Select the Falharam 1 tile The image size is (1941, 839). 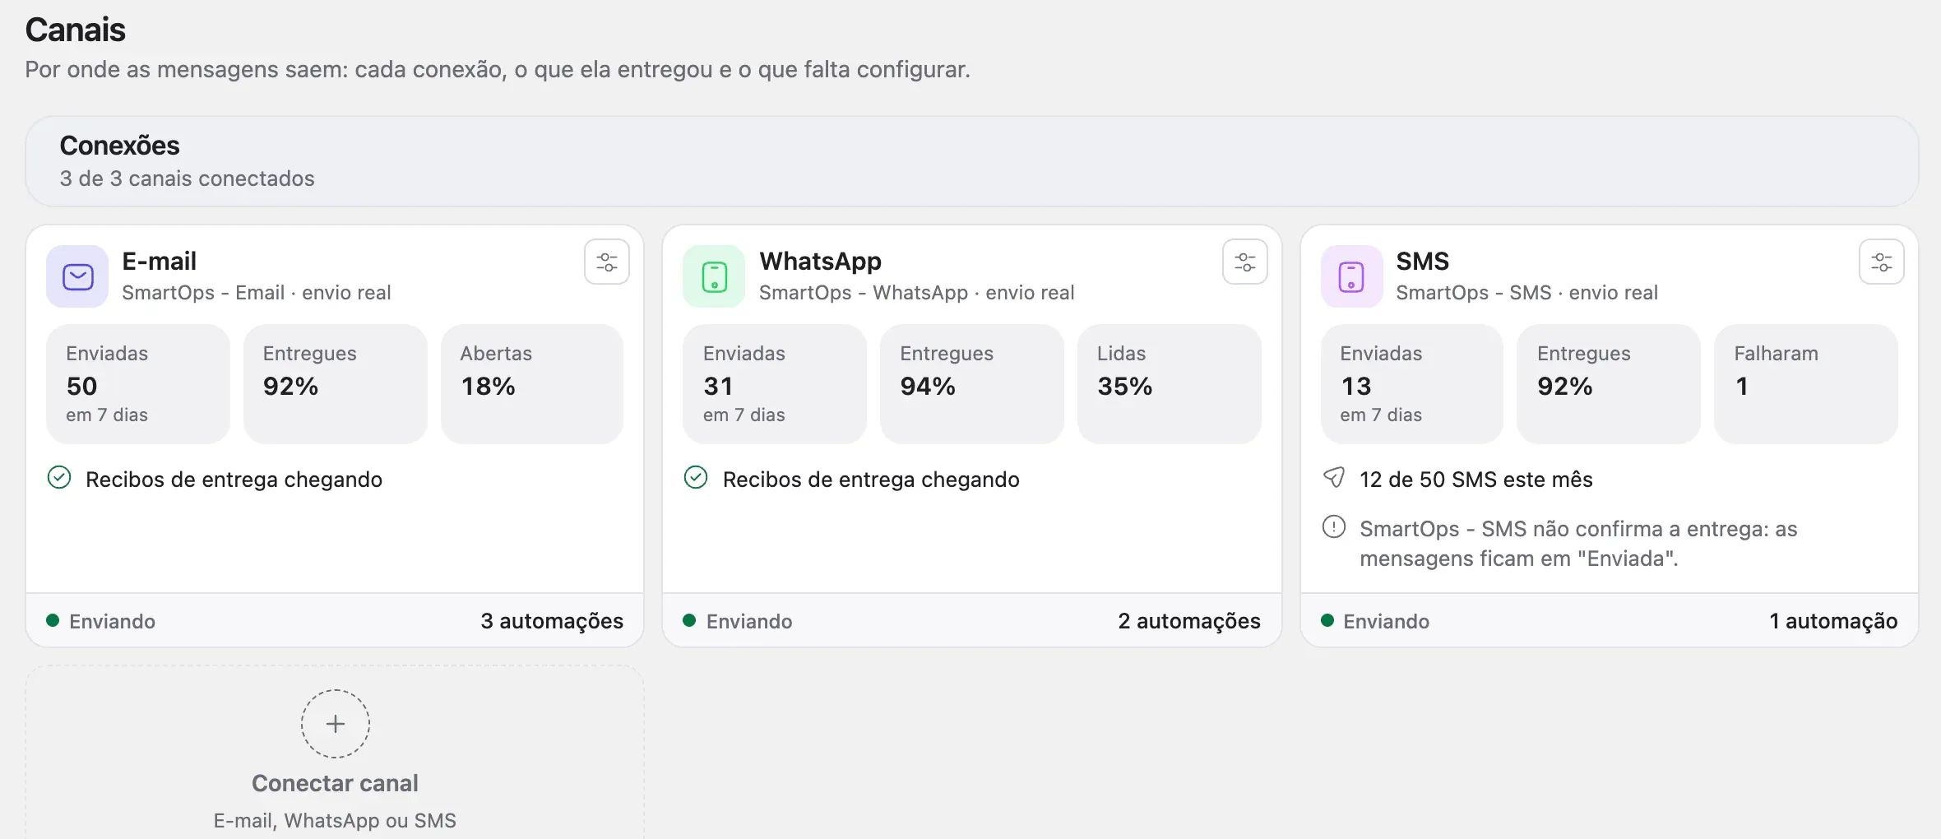pos(1806,384)
